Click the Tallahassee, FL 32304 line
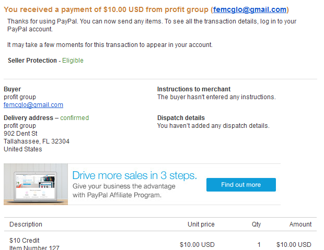 (37, 141)
